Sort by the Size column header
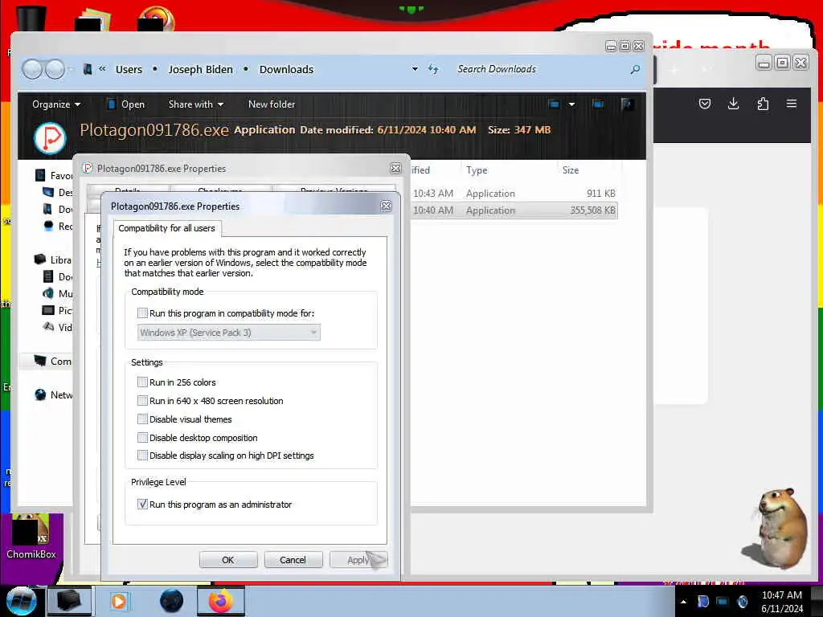 tap(571, 170)
